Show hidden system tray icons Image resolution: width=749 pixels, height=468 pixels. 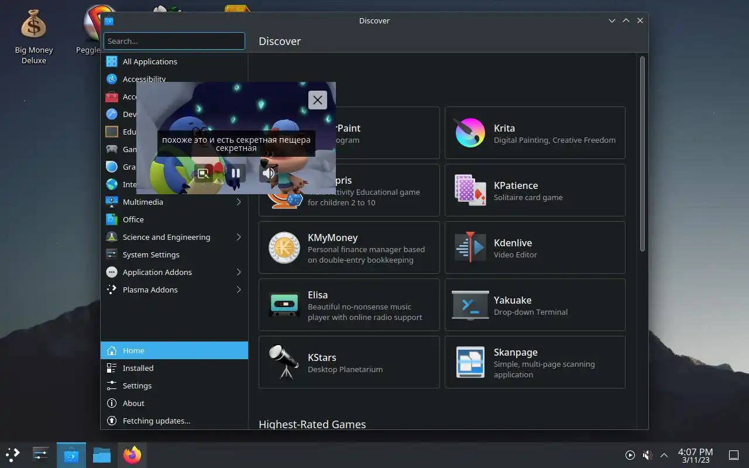click(664, 455)
